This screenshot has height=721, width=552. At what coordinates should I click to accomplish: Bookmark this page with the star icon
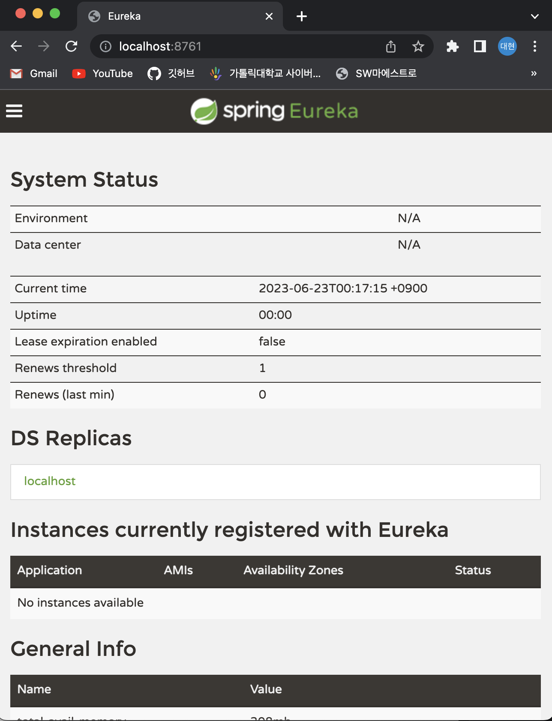click(418, 46)
